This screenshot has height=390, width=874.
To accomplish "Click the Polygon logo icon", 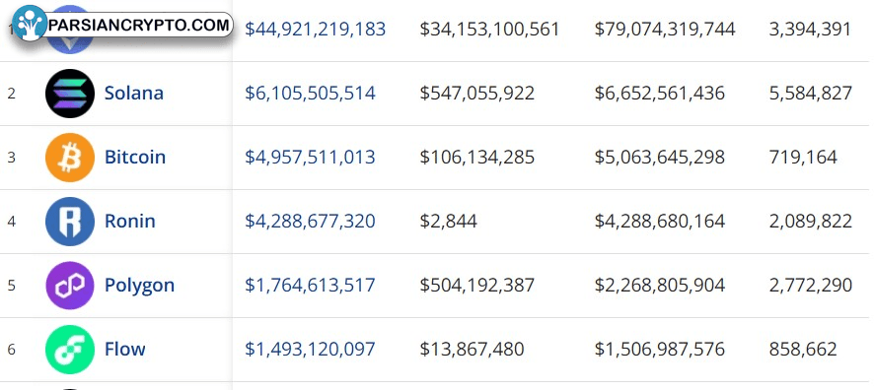I will (70, 286).
